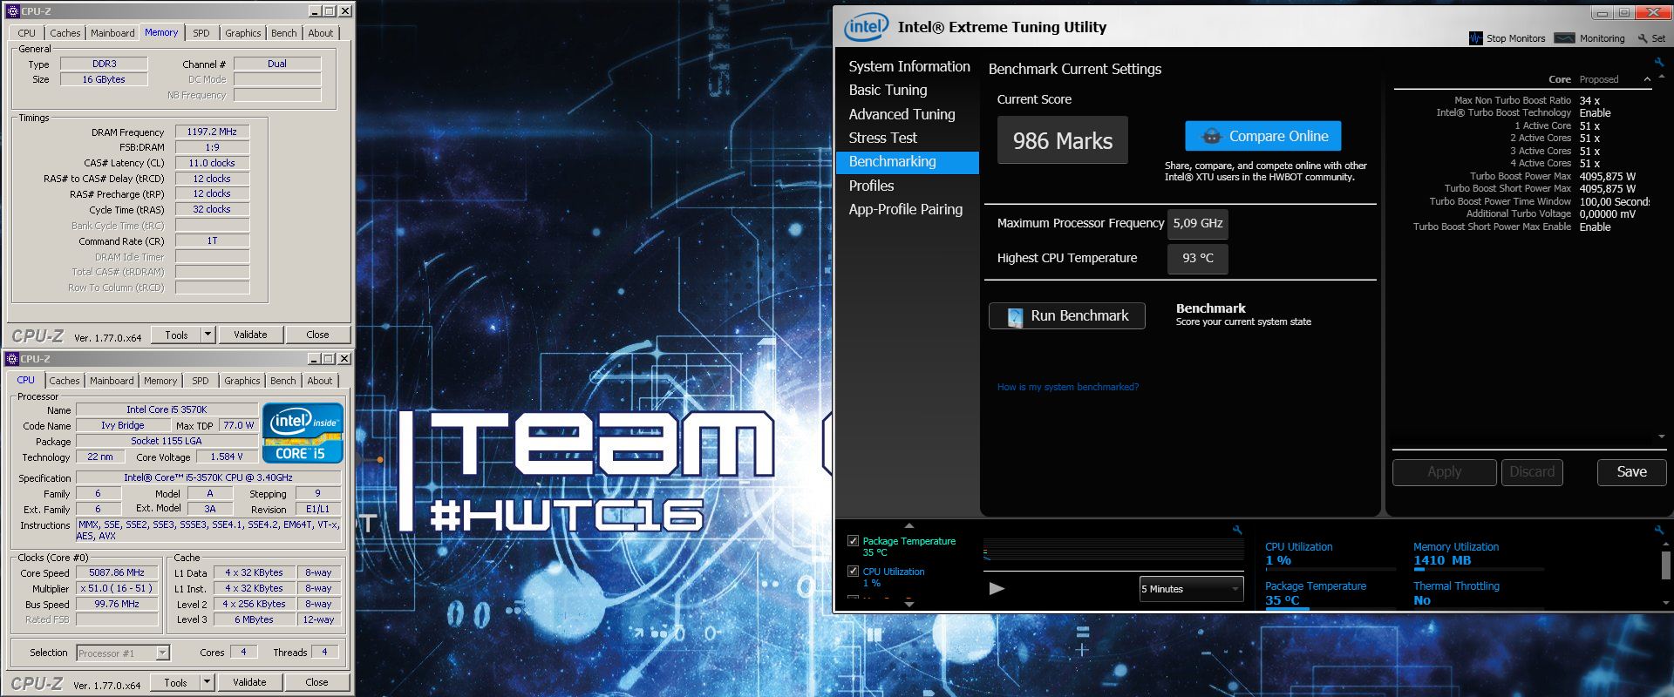Image resolution: width=1674 pixels, height=697 pixels.
Task: Switch to SPD tab in CPU-Z Memory window
Action: [x=201, y=33]
